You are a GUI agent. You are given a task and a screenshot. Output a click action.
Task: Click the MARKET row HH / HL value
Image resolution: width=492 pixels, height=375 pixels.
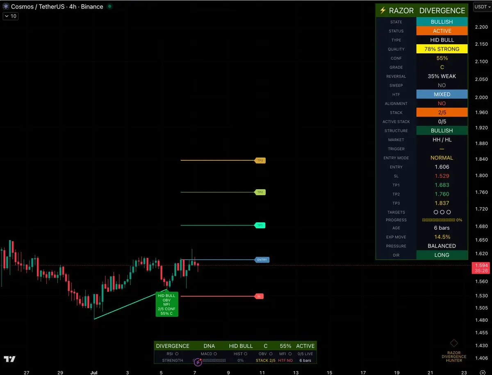click(442, 139)
